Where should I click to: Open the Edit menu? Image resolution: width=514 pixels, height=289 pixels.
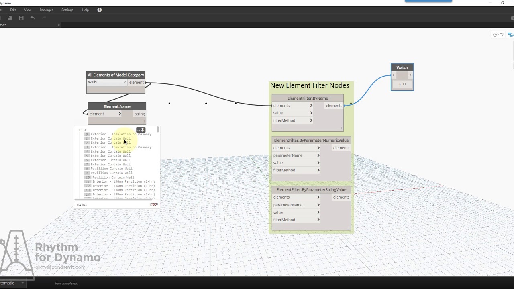13,10
